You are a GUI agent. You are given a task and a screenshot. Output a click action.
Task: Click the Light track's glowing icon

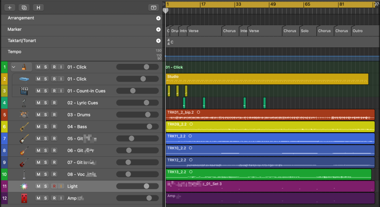[x=24, y=187]
